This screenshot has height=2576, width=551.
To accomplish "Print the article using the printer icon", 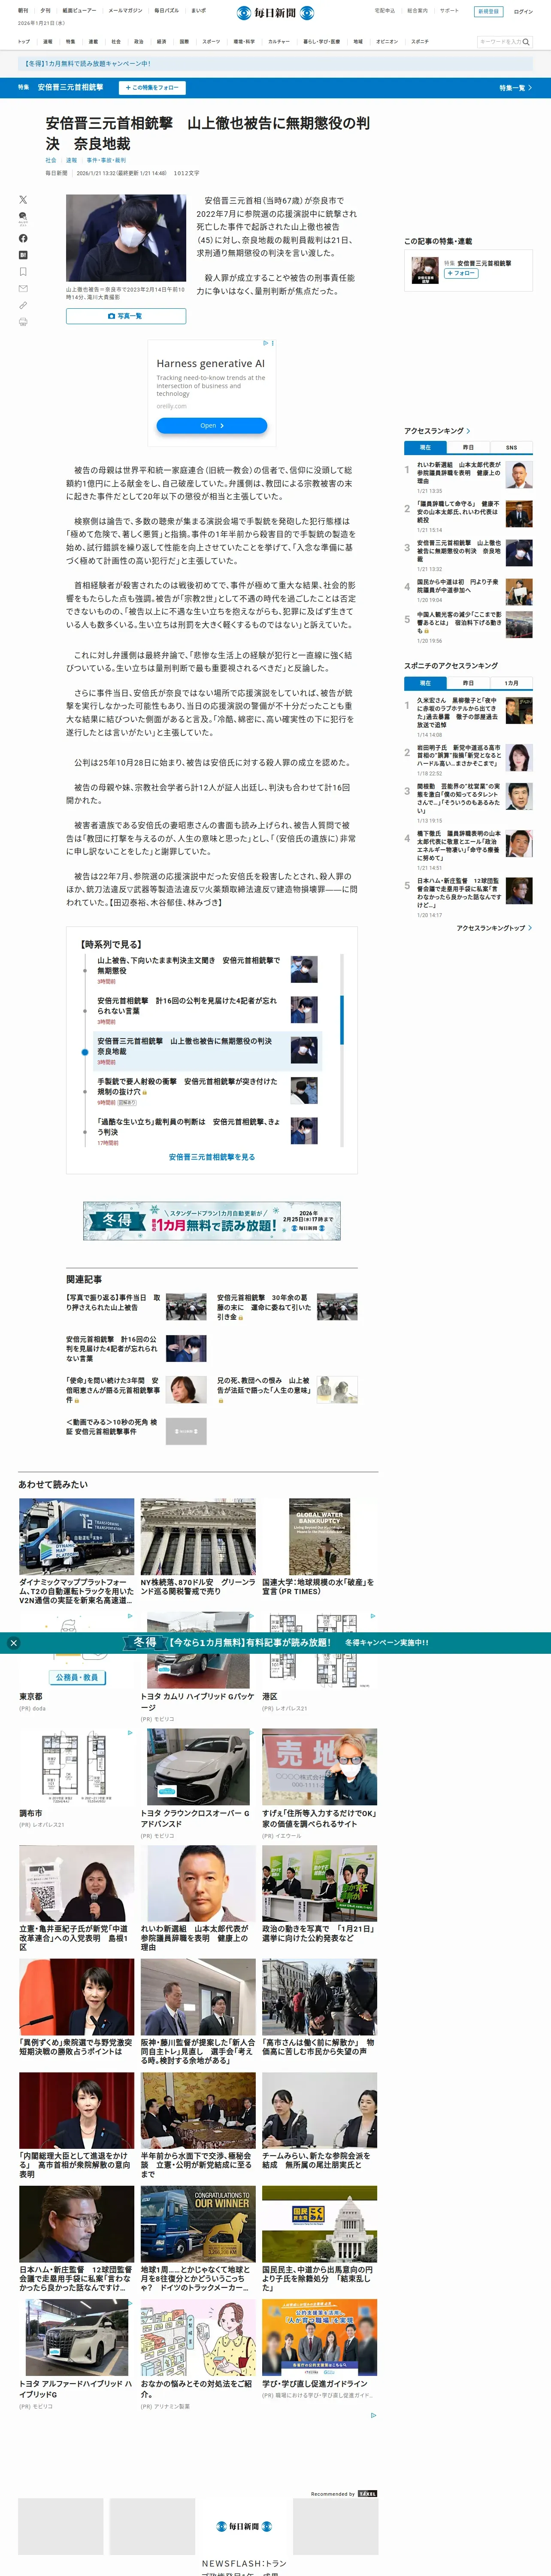I will 23,322.
